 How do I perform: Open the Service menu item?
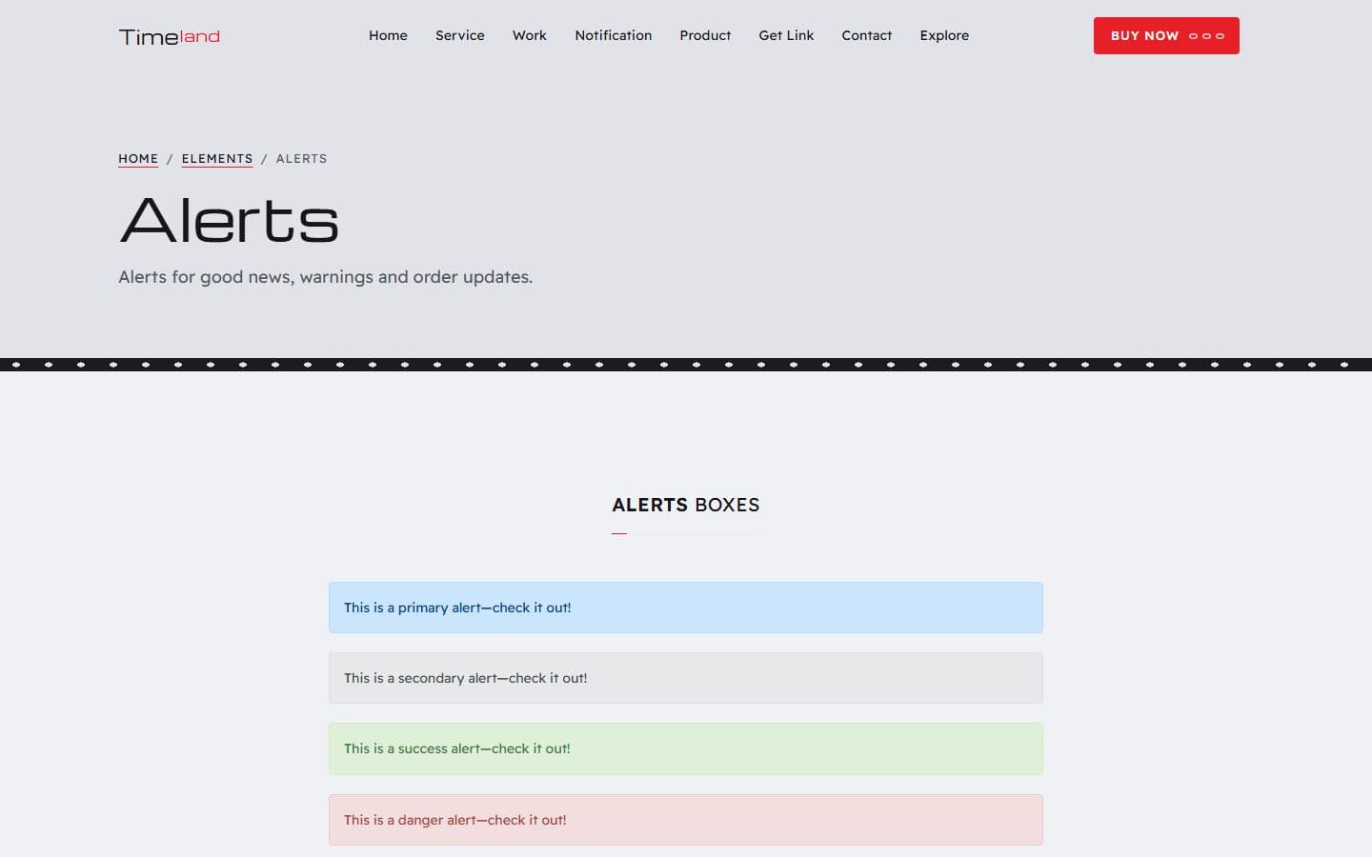(460, 35)
